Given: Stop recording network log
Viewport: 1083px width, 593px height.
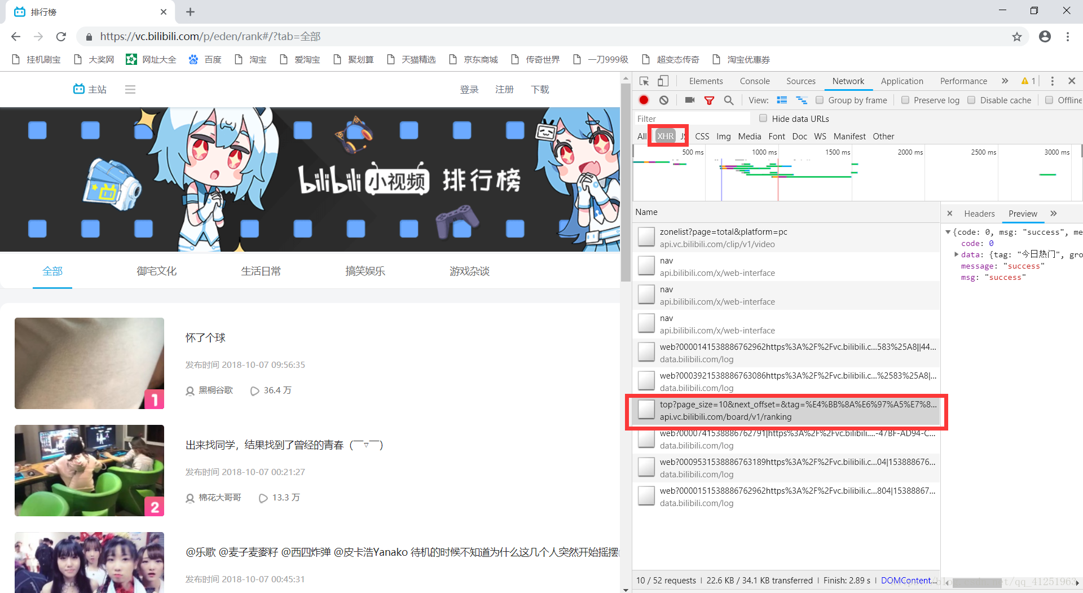Looking at the screenshot, I should point(644,100).
